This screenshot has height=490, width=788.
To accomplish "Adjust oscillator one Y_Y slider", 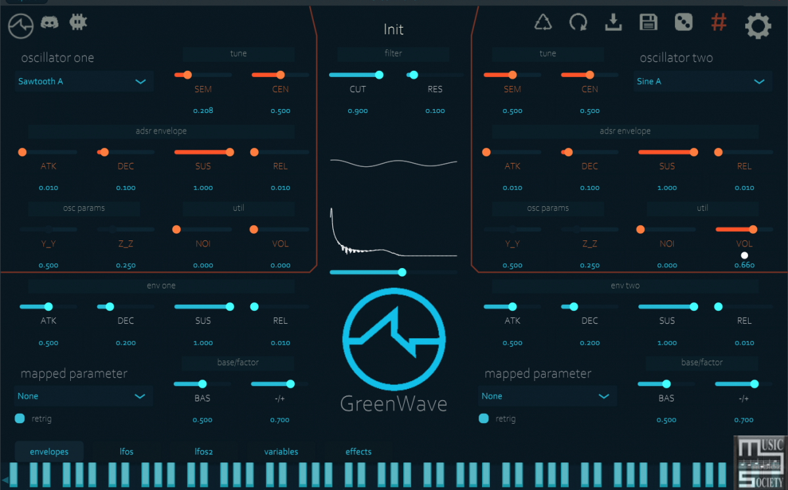I will (49, 229).
